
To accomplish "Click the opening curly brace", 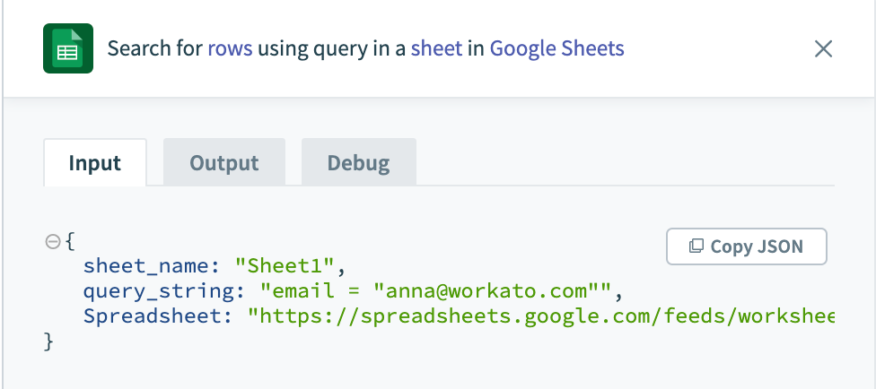I will 70,241.
